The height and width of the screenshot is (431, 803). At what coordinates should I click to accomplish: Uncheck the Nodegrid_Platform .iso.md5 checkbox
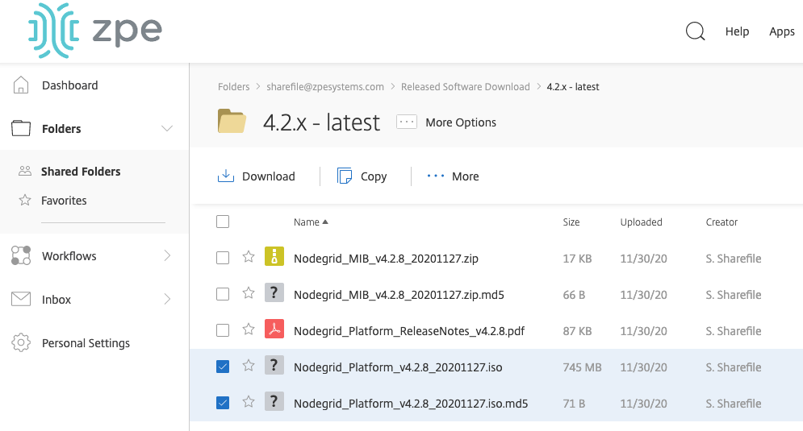pyautogui.click(x=223, y=403)
